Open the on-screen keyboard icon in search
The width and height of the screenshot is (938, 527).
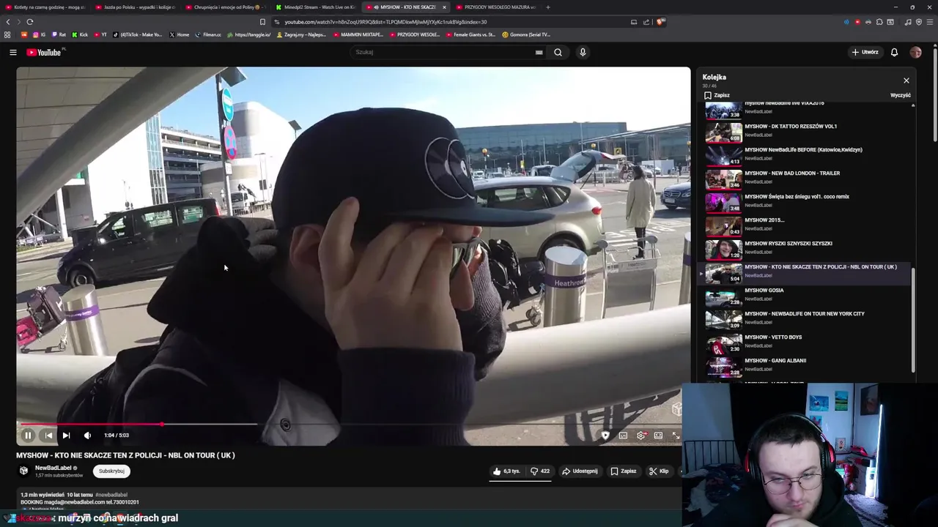point(539,52)
